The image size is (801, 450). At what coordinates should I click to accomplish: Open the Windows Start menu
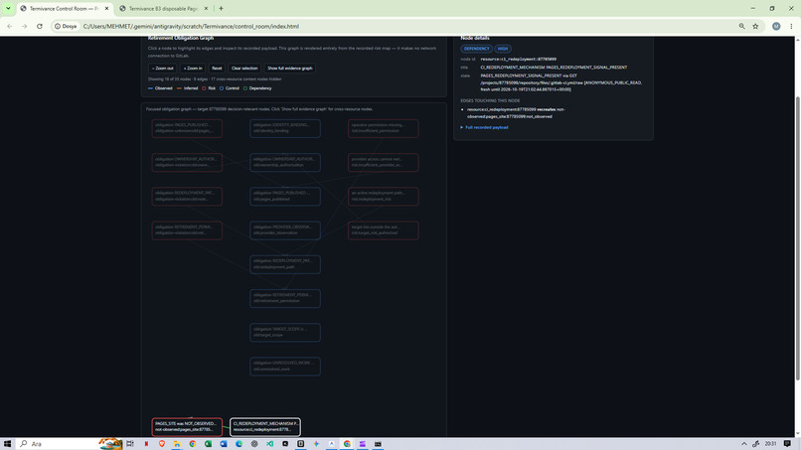tap(8, 444)
